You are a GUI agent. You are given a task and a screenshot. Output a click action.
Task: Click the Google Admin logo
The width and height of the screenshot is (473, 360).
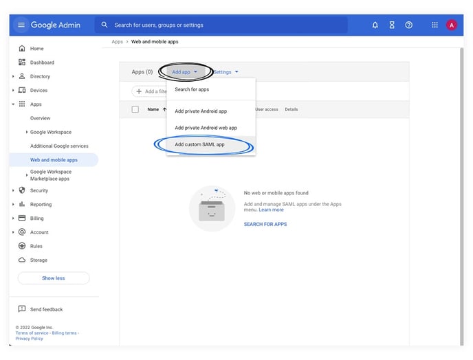56,25
